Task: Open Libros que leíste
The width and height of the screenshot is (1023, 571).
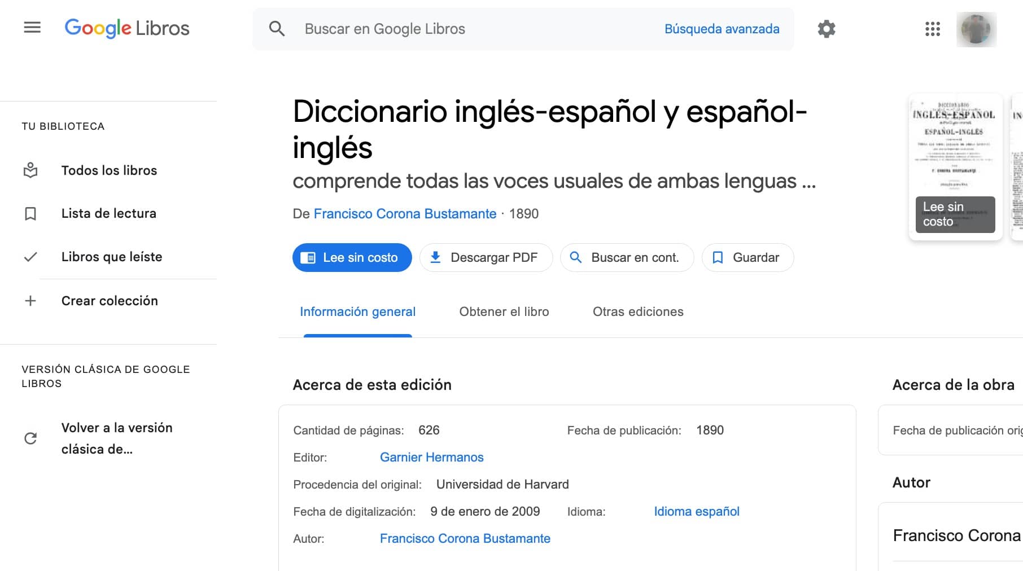Action: click(111, 257)
